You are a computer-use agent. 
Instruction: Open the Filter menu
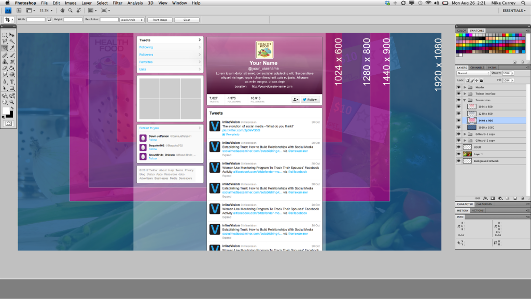click(117, 3)
